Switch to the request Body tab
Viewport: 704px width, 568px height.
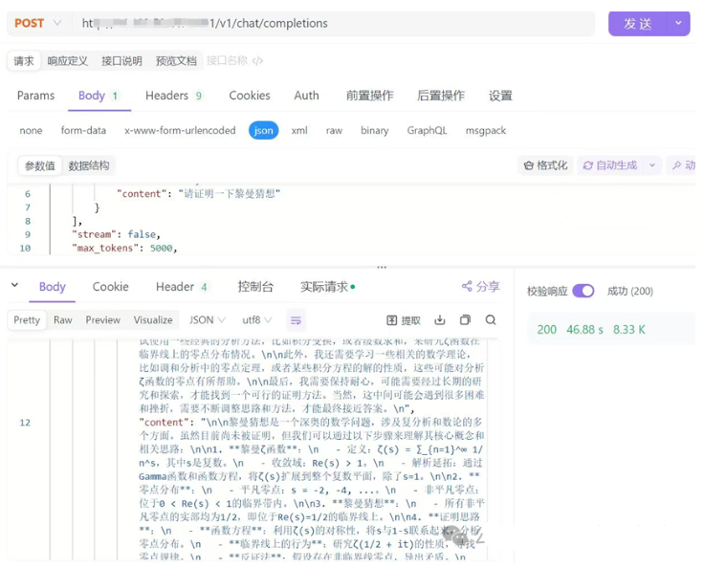click(x=99, y=96)
